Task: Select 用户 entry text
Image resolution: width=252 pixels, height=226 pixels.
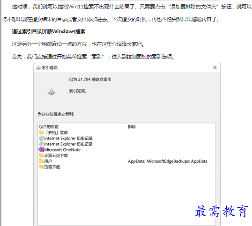Action: (48, 161)
